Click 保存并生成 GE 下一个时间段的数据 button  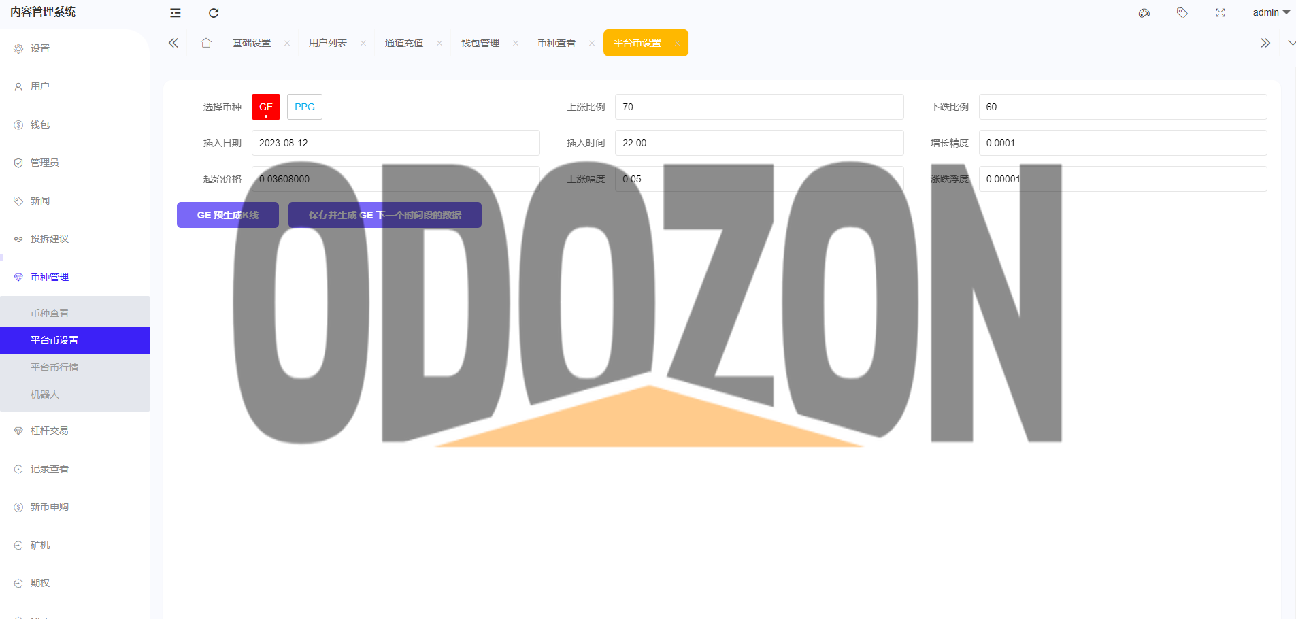(385, 215)
